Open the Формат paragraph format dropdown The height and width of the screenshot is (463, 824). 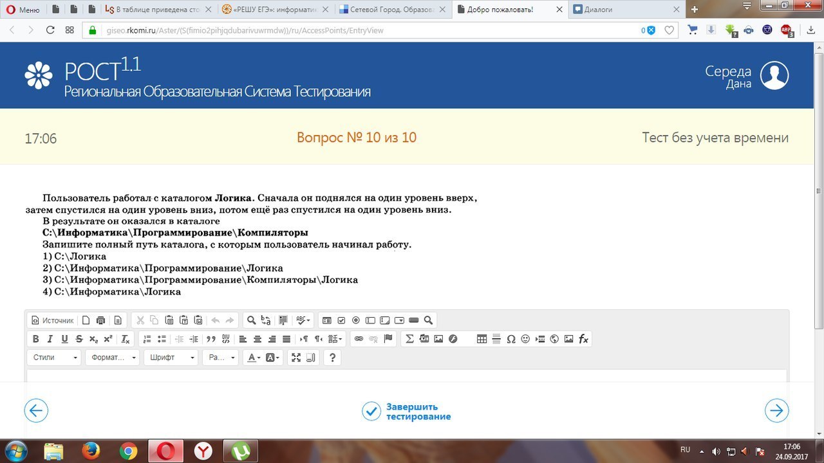click(x=113, y=358)
